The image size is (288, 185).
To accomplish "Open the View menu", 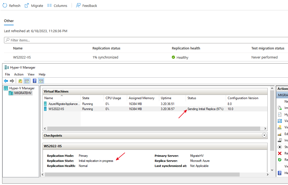I will (31, 74).
